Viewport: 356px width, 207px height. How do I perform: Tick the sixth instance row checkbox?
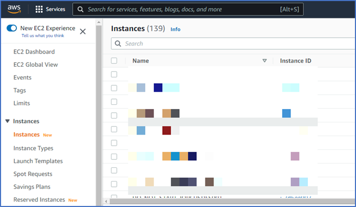pyautogui.click(x=114, y=143)
